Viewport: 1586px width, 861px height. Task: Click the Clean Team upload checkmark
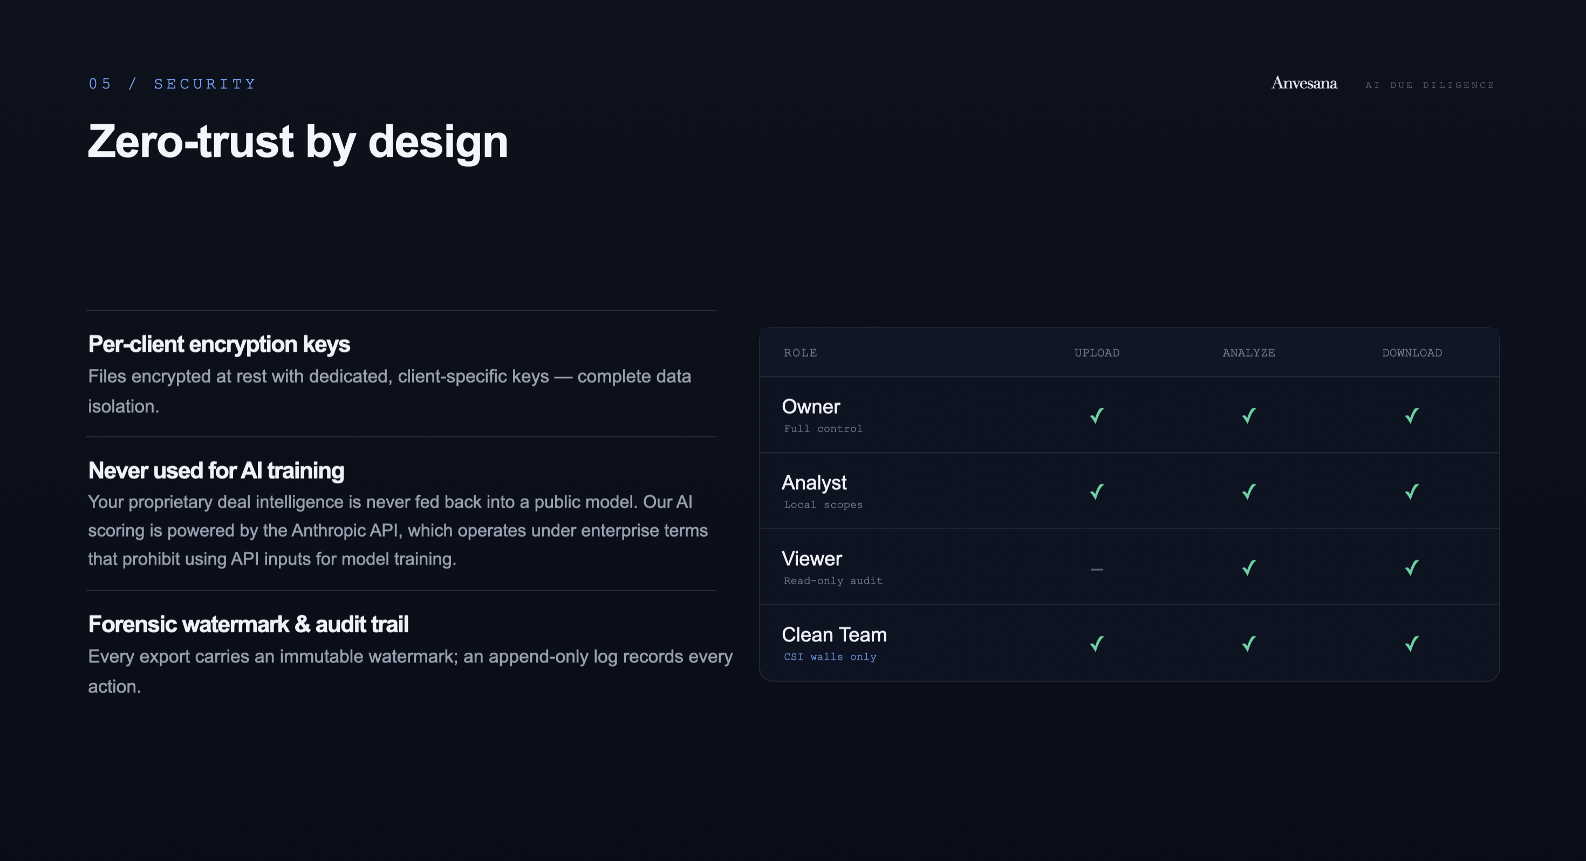(x=1097, y=644)
